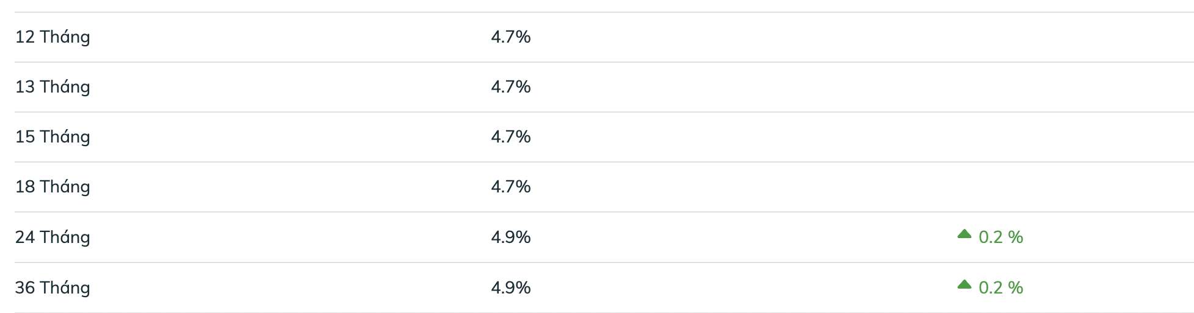Click the 4.7% rate for 13 Tháng
The image size is (1194, 313).
click(x=511, y=87)
